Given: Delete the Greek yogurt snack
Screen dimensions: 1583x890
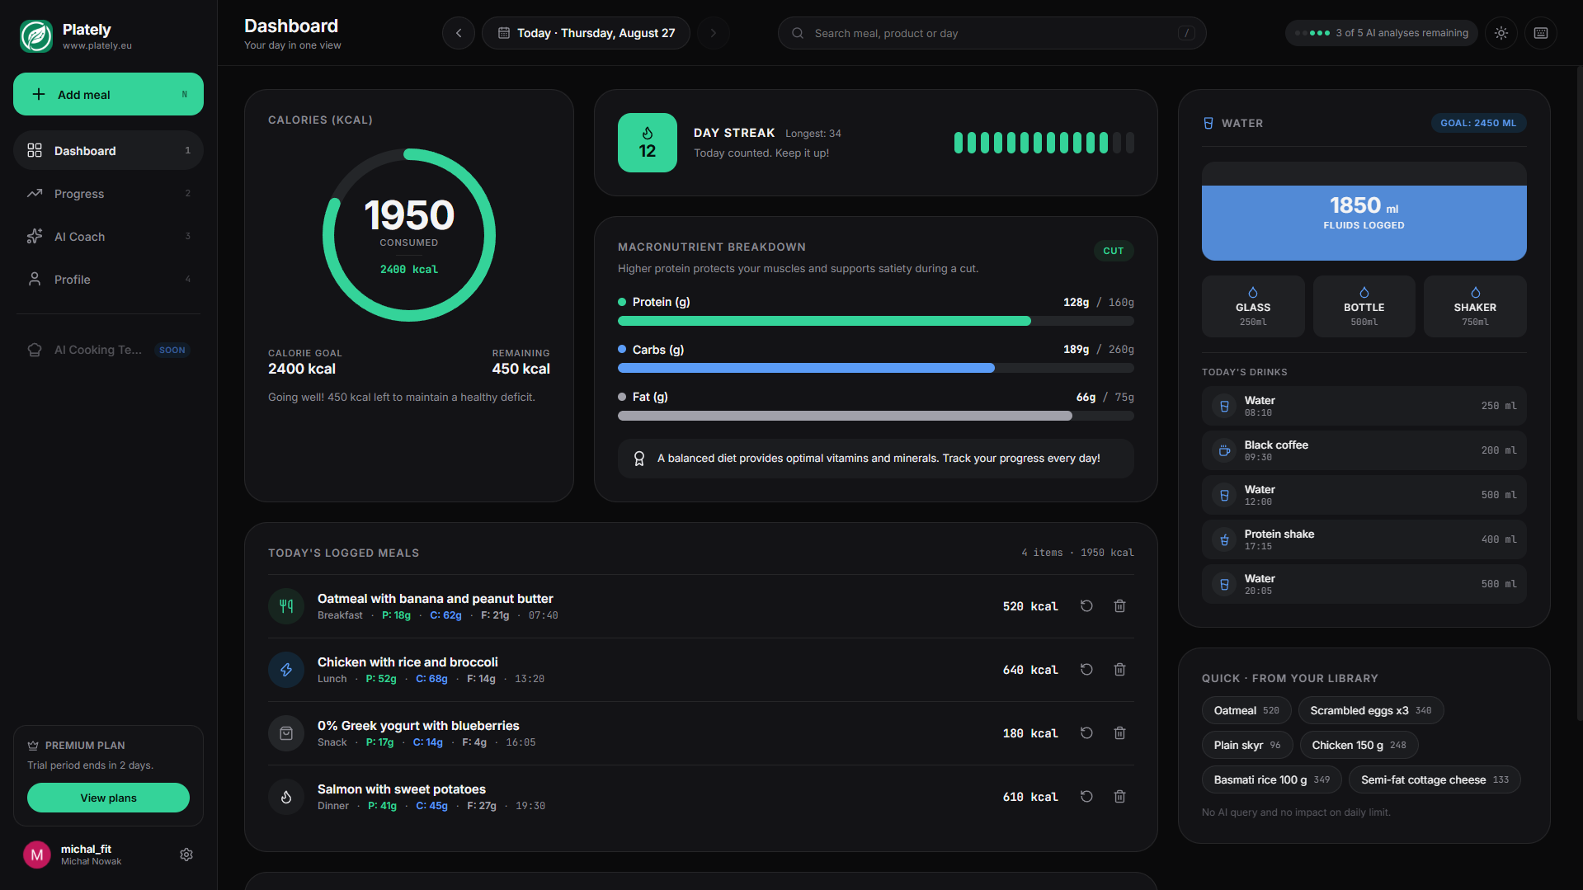Looking at the screenshot, I should click(x=1119, y=733).
